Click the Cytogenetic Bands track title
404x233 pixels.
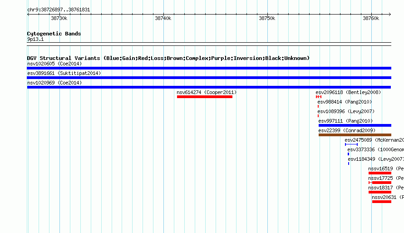pyautogui.click(x=54, y=34)
